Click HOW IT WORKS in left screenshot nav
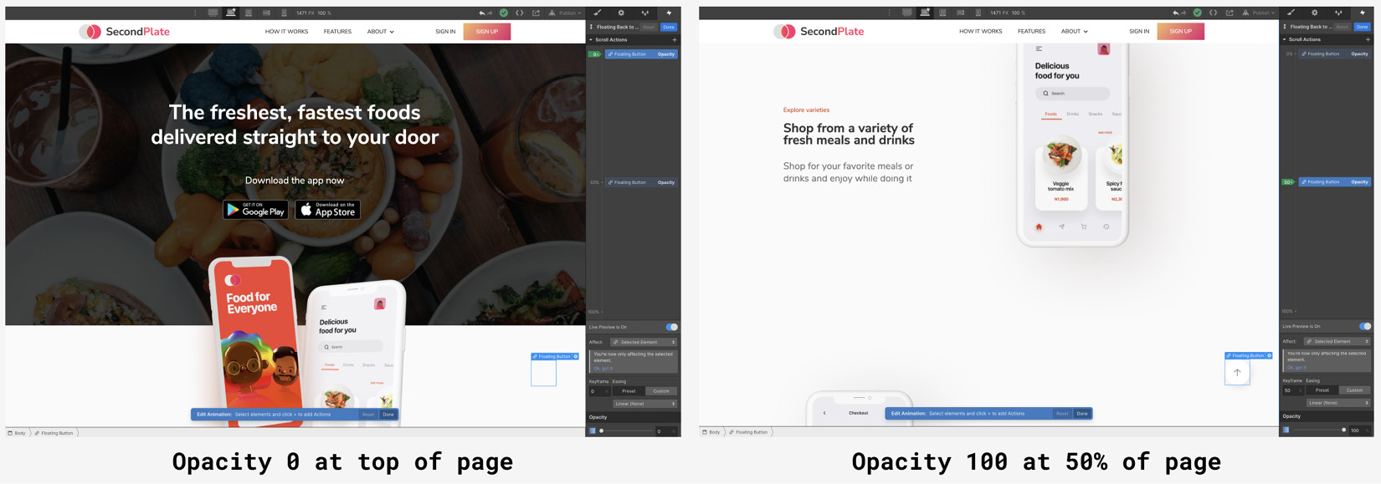 click(x=286, y=32)
